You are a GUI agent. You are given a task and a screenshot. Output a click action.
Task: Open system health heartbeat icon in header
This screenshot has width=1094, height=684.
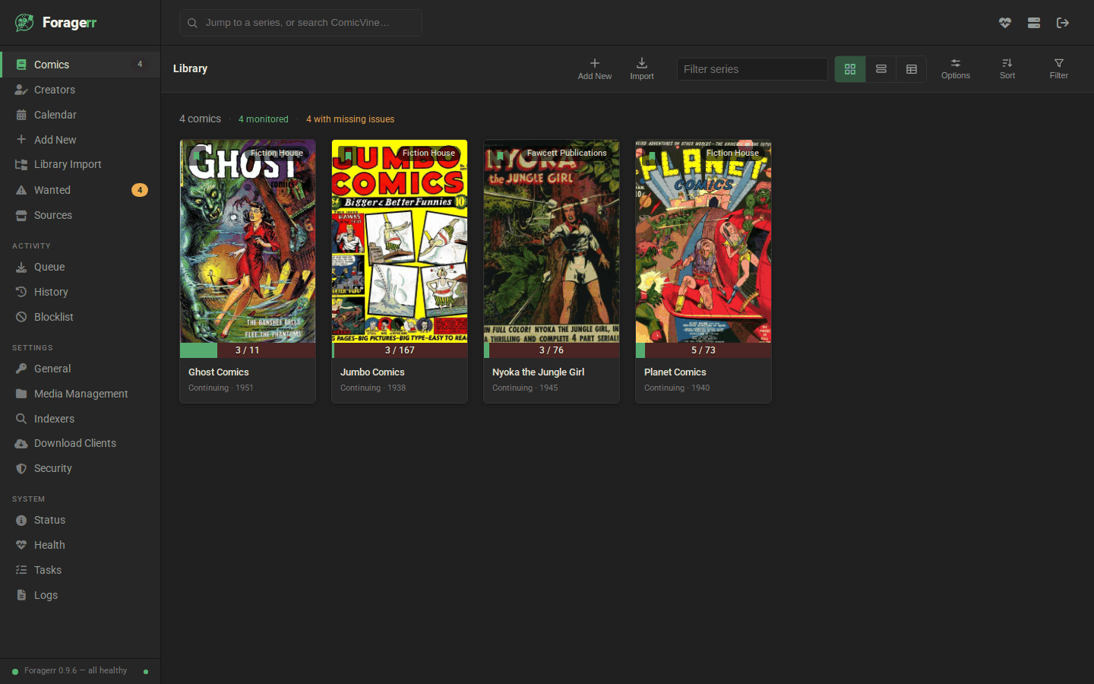coord(1005,23)
